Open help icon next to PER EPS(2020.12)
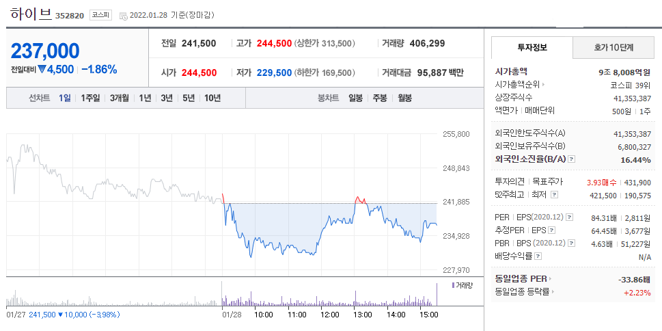662x331 pixels. click(x=570, y=217)
